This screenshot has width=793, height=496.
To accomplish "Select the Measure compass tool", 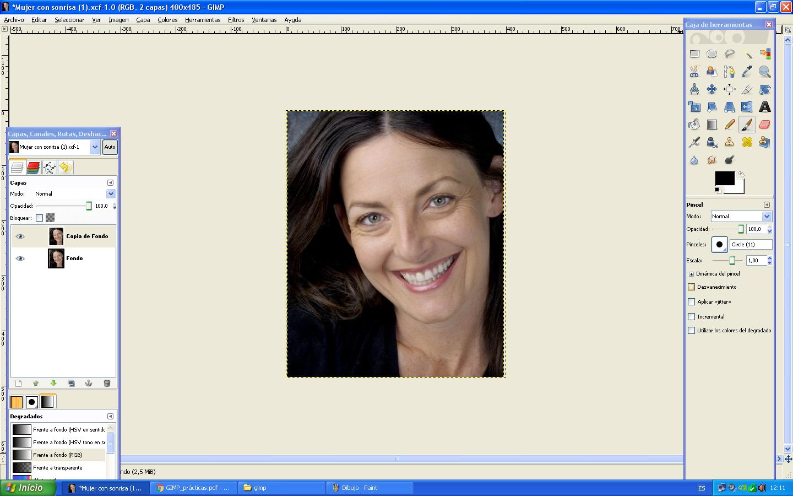I will [x=694, y=89].
